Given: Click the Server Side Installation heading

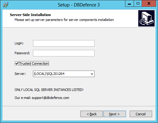Looking at the screenshot, I should (30, 15).
